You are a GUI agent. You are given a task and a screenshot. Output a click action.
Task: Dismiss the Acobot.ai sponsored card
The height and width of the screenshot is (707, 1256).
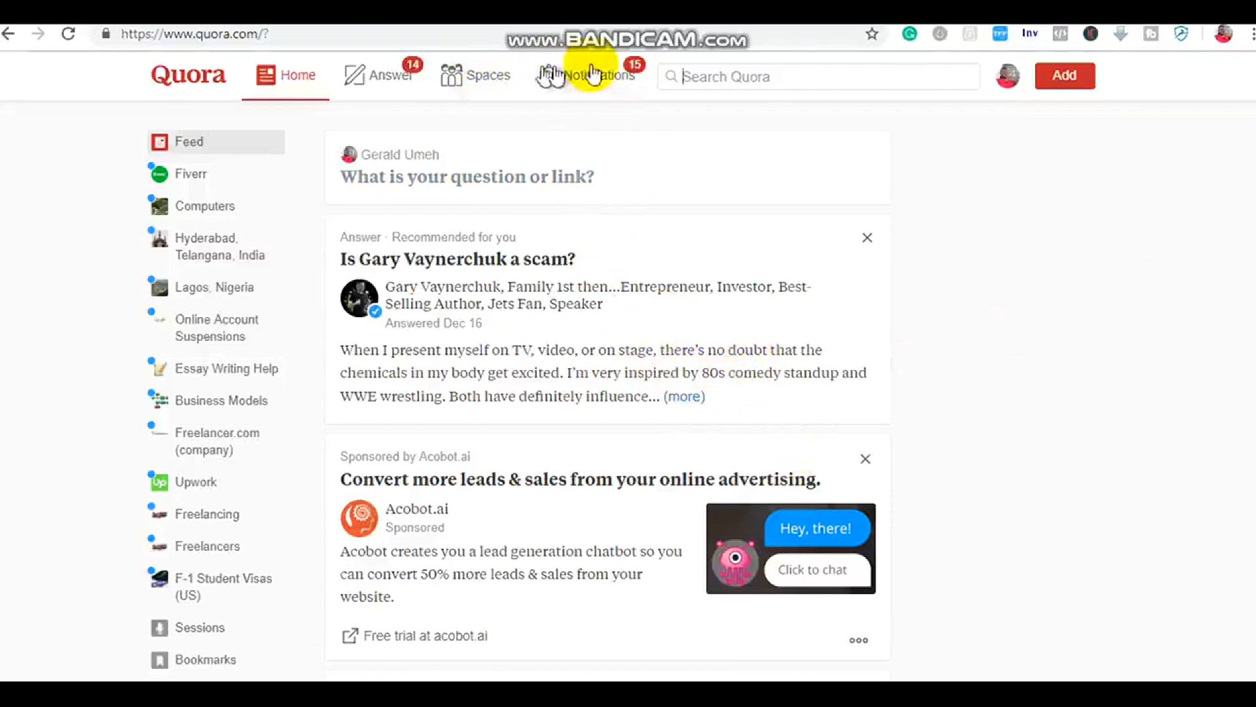coord(865,460)
